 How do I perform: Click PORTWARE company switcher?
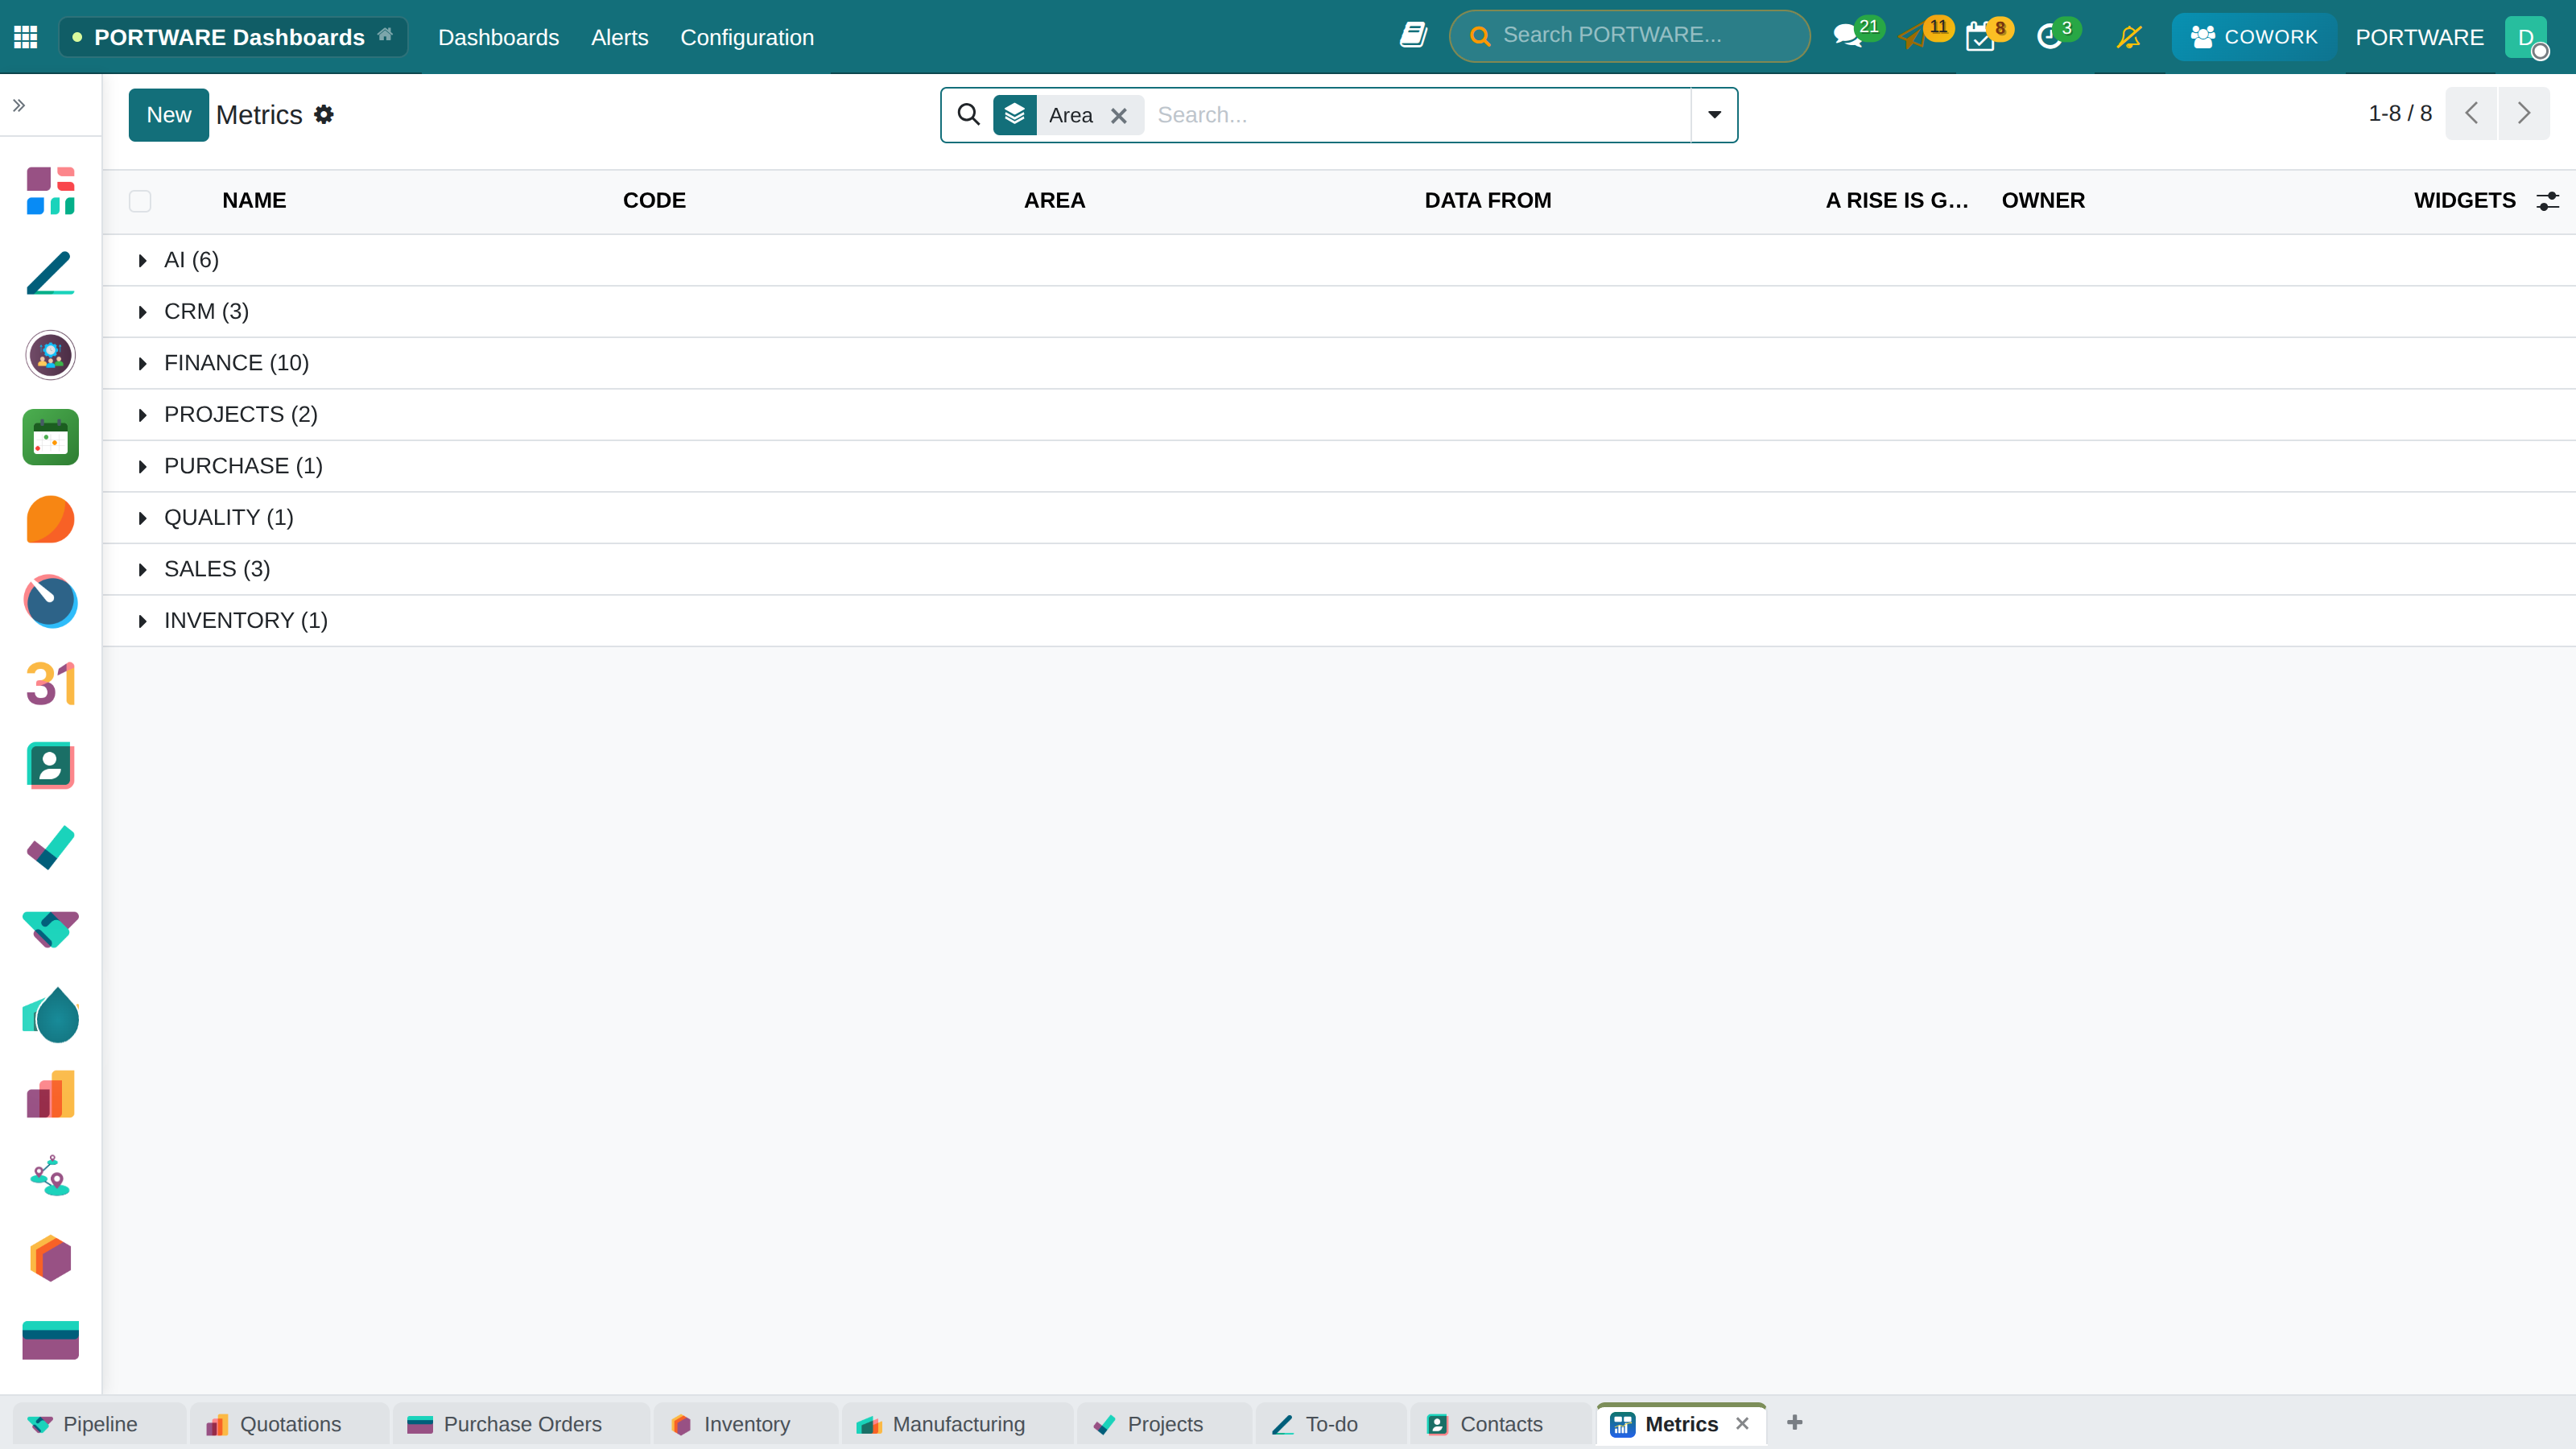coord(2419,37)
